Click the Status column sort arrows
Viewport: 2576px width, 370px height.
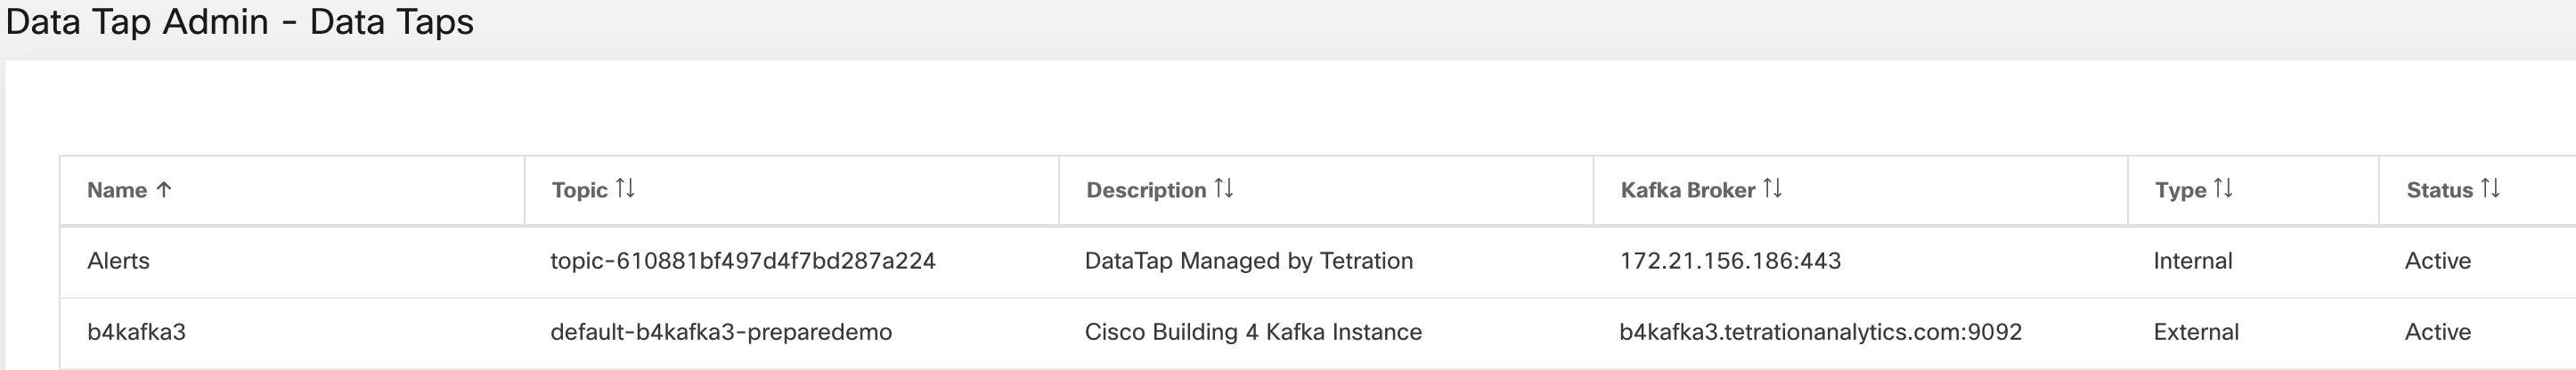[2490, 189]
